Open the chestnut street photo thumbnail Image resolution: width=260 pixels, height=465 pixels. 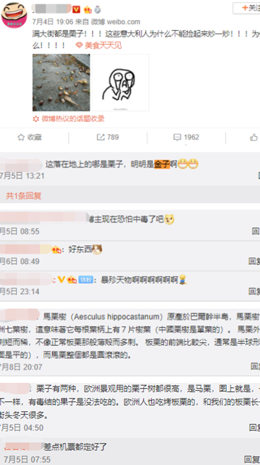tap(61, 83)
